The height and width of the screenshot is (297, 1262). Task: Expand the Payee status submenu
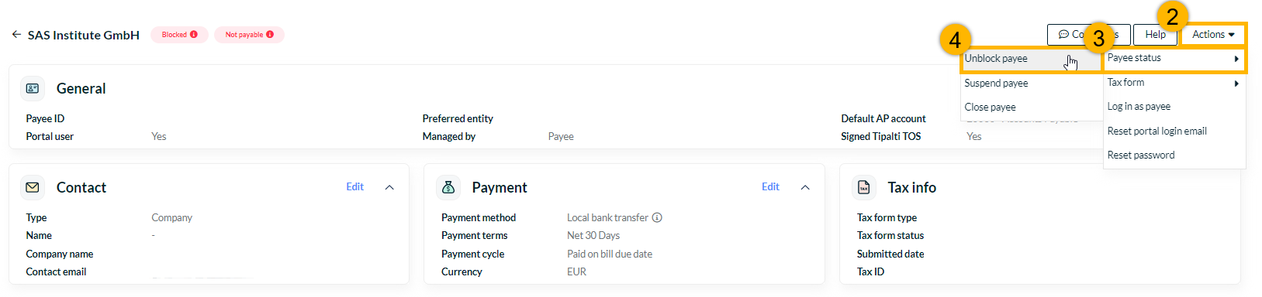[1174, 59]
